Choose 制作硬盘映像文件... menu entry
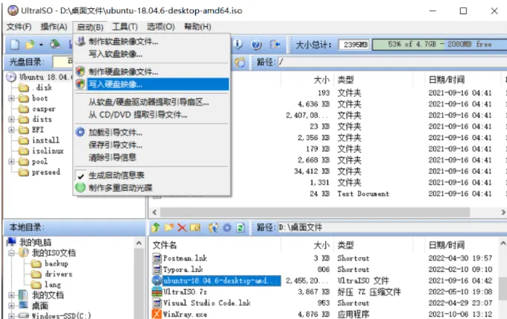 152,72
